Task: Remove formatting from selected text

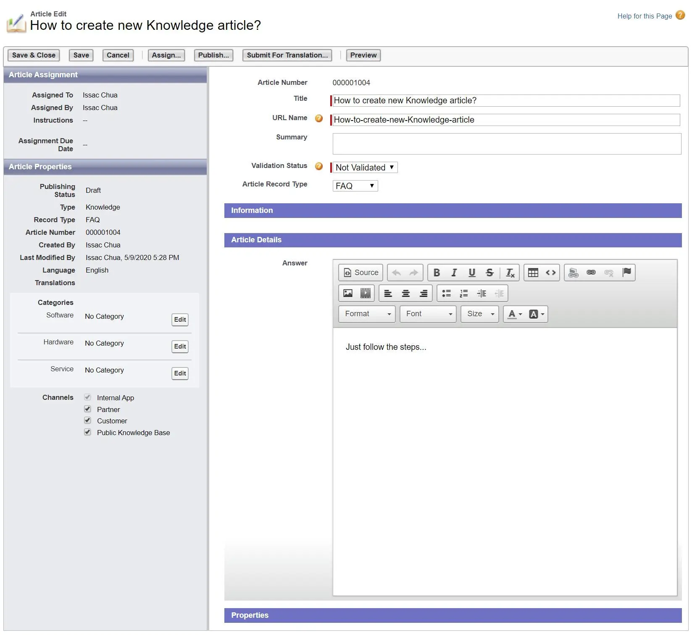Action: click(510, 273)
